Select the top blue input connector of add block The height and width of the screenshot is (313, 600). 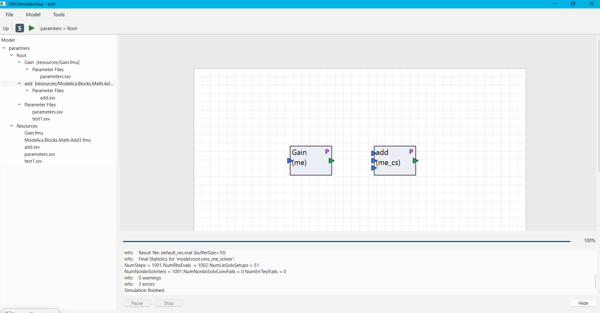[374, 153]
